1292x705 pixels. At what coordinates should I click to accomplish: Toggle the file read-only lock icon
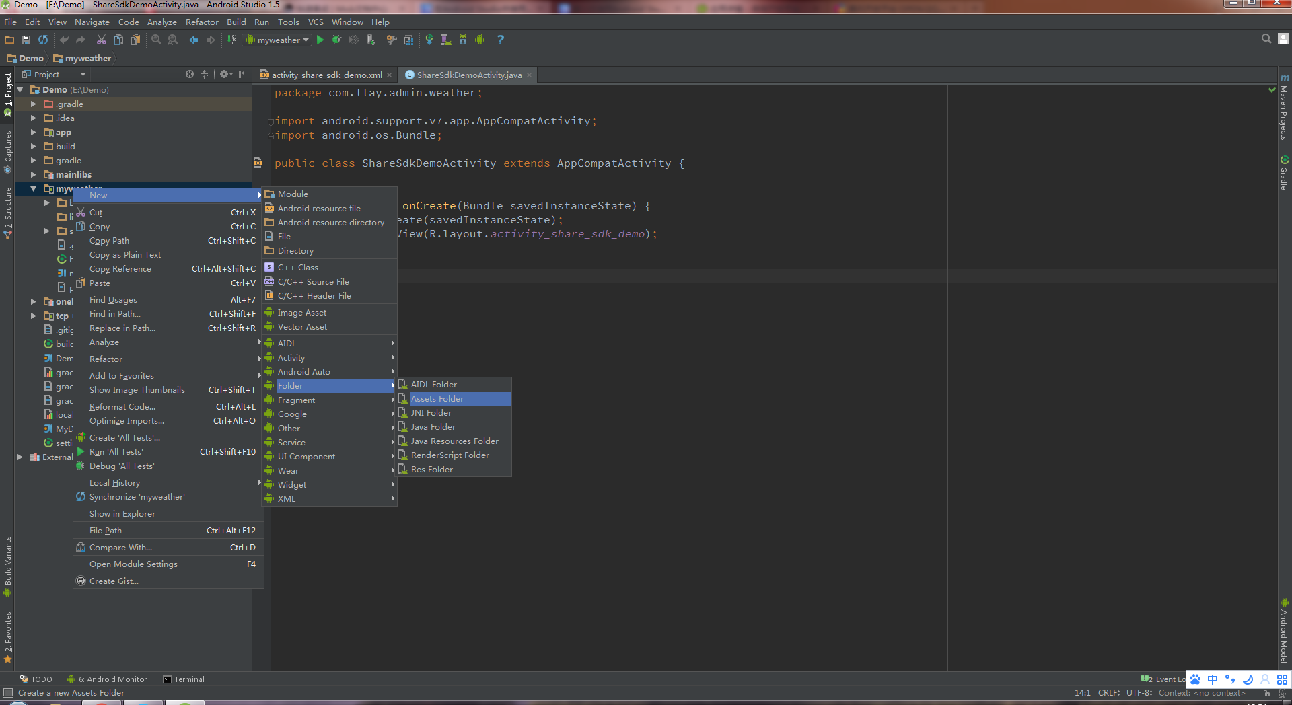1266,693
